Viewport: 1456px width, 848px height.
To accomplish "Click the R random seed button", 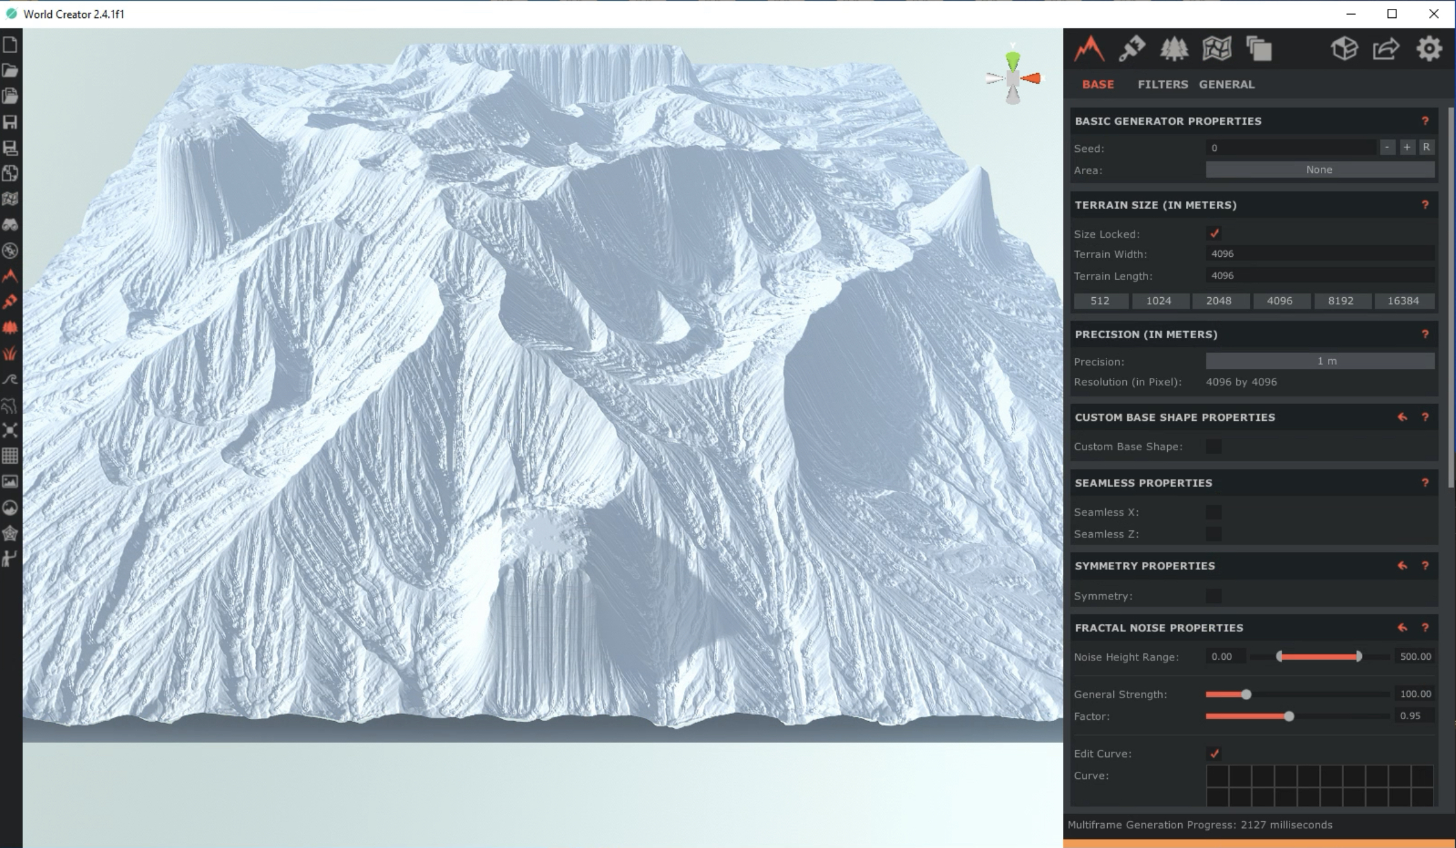I will (1426, 147).
